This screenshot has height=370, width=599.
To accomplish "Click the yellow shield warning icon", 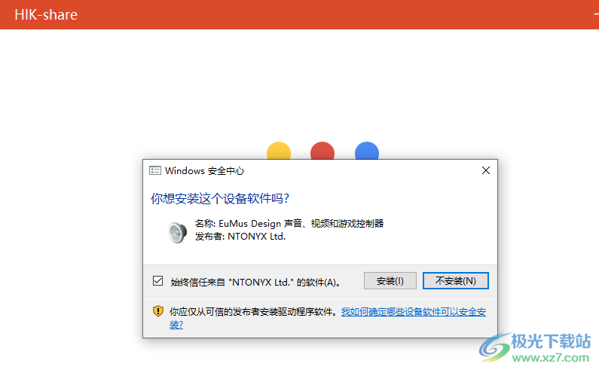I will [157, 311].
